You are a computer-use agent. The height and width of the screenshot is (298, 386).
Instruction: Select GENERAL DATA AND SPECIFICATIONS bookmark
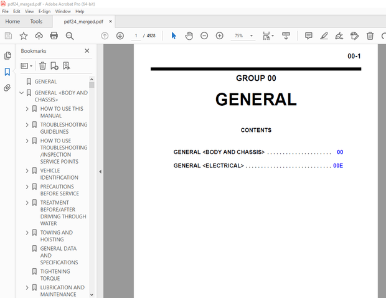59,256
